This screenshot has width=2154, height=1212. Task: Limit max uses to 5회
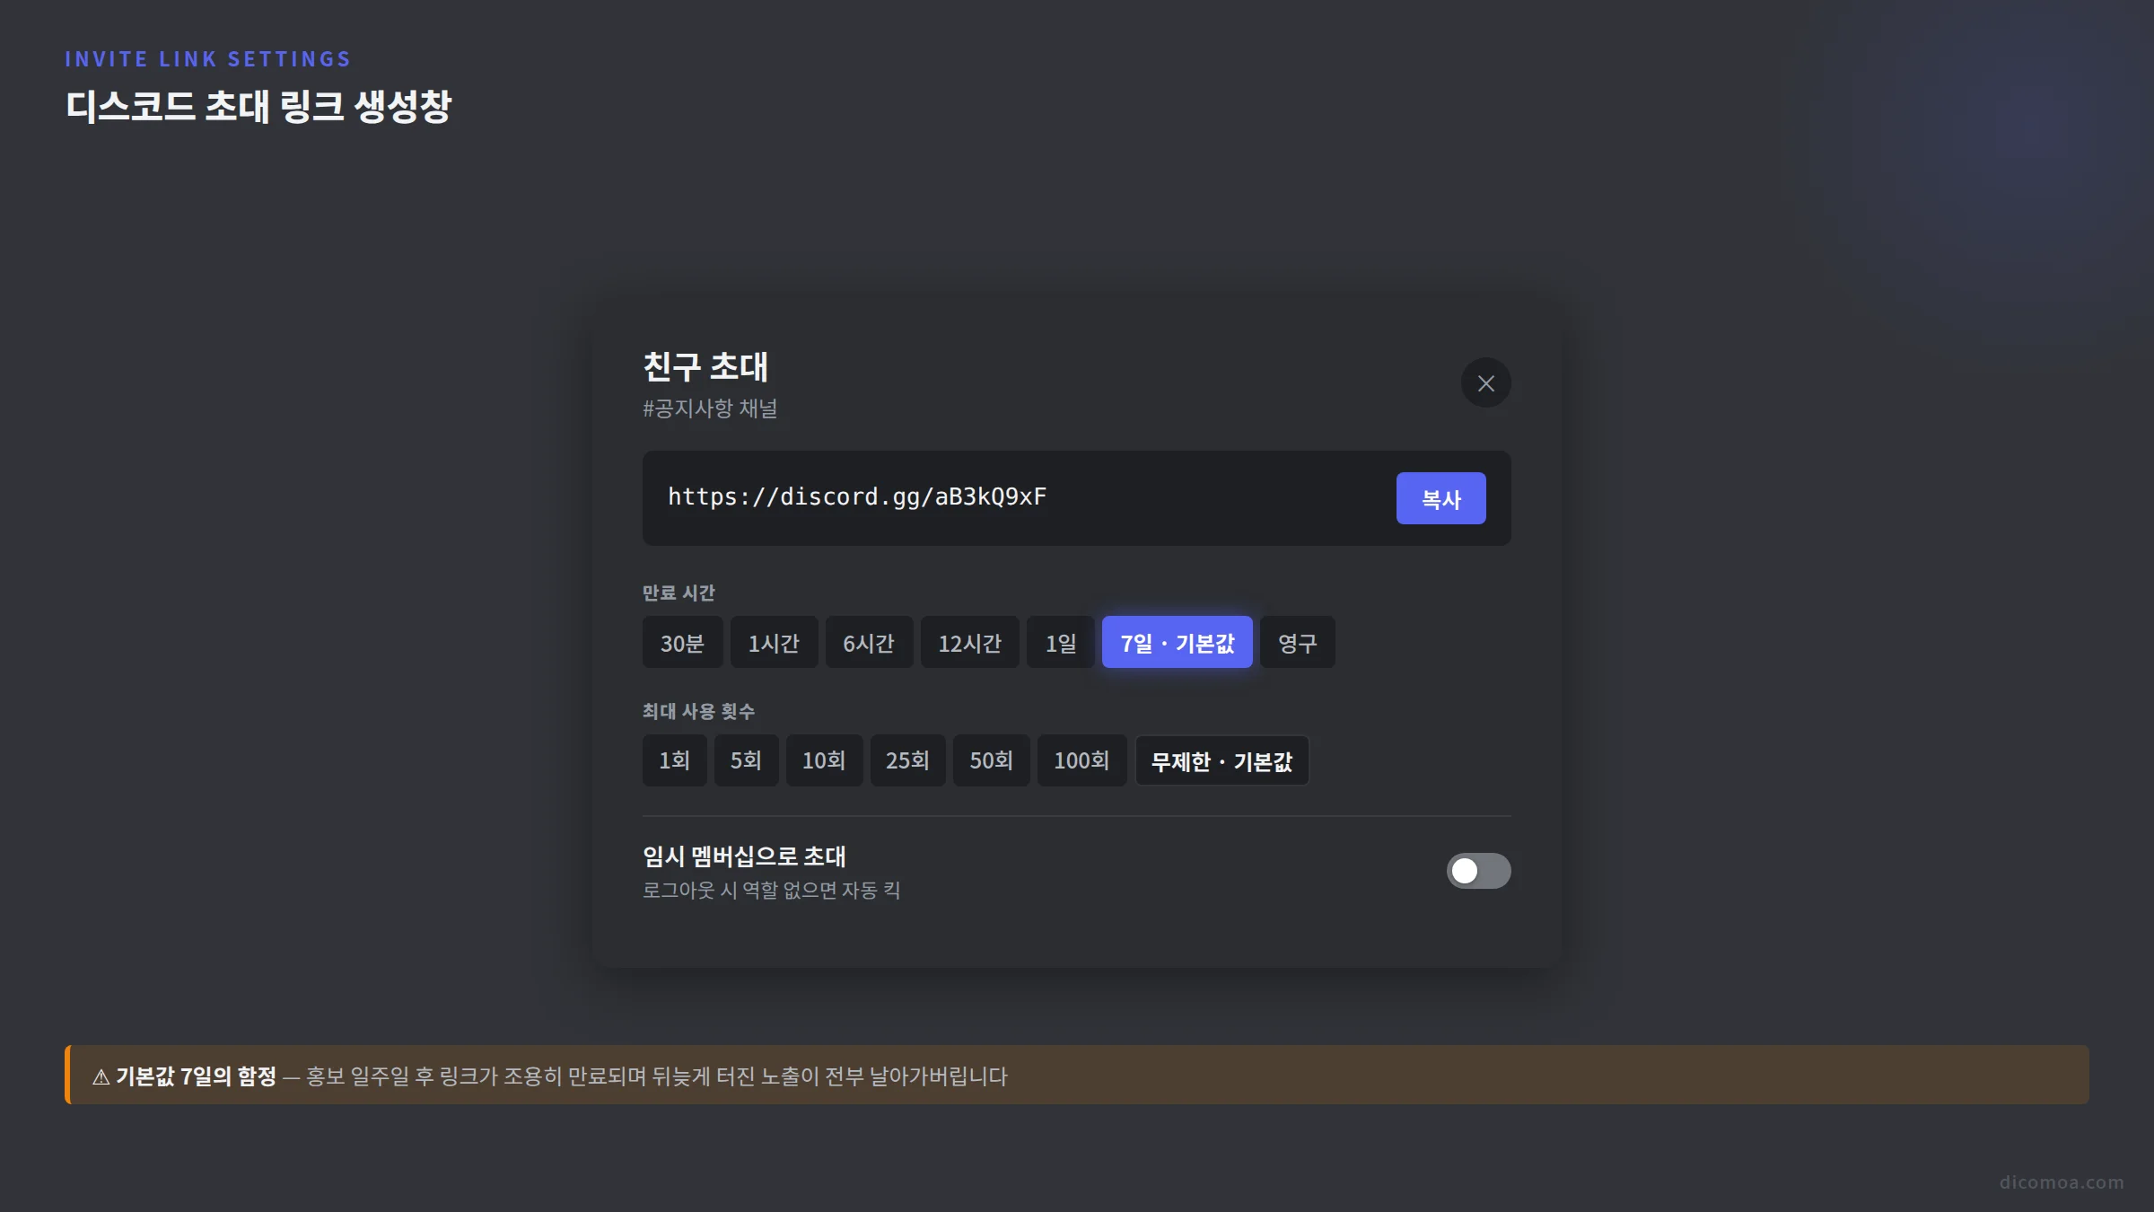(746, 761)
